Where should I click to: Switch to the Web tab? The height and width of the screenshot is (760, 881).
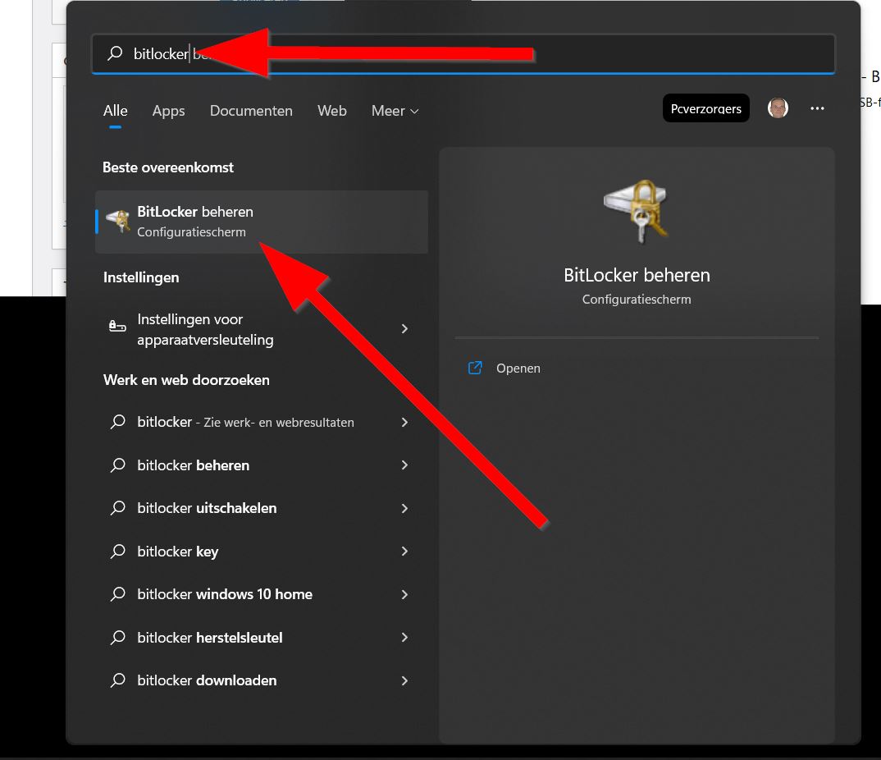pyautogui.click(x=332, y=111)
